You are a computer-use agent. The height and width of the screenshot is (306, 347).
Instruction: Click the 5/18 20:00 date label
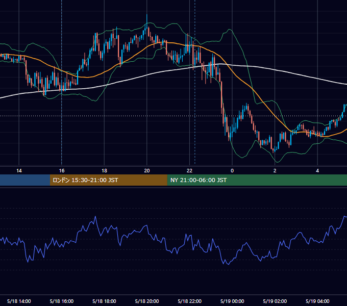[147, 301]
